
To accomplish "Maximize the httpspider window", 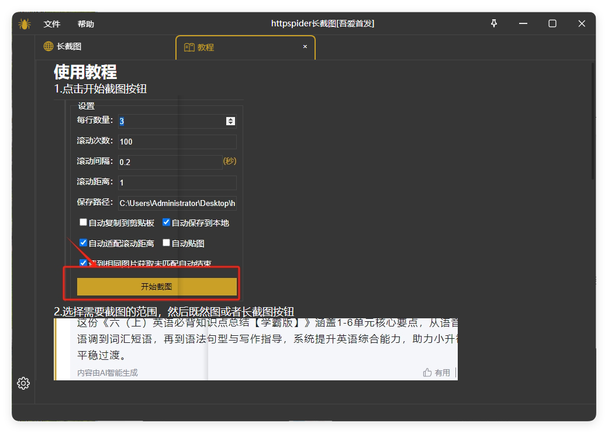I will tap(552, 23).
